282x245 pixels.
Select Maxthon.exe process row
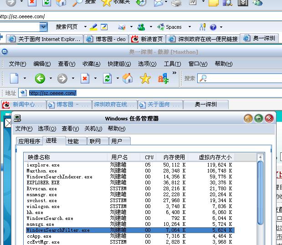click(129, 171)
